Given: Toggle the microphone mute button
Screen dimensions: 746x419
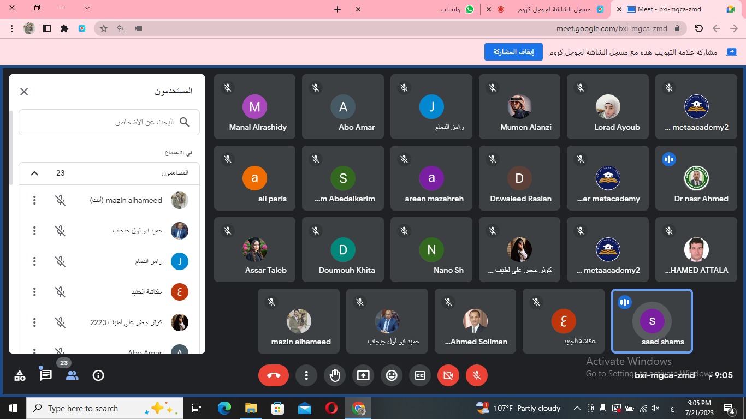Looking at the screenshot, I should (x=476, y=375).
